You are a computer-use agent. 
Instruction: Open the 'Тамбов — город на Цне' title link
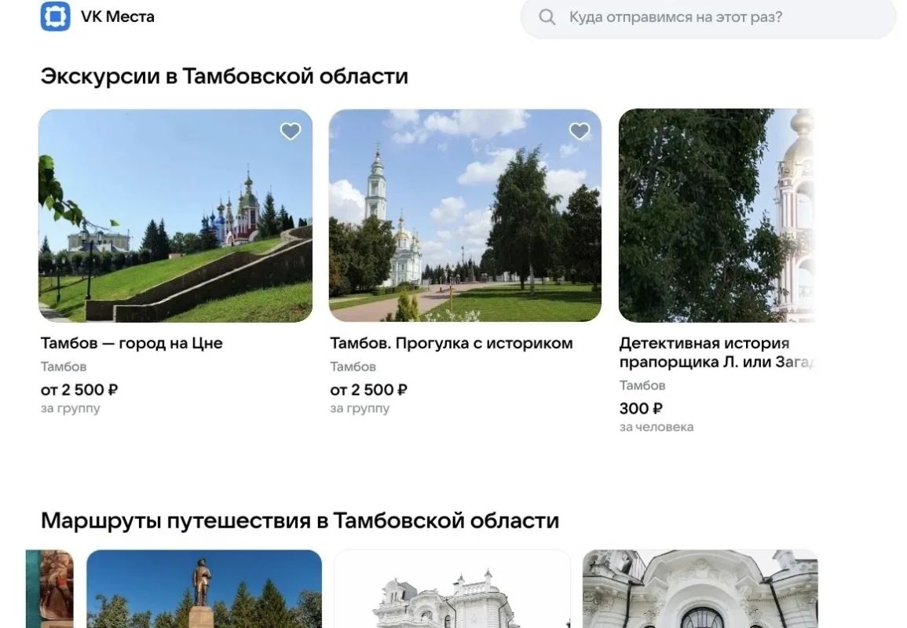(131, 343)
